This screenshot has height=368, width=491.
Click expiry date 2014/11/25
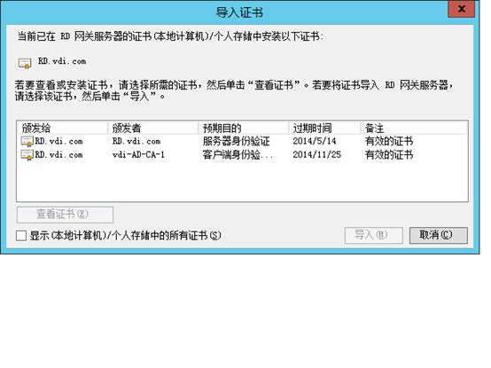[317, 154]
